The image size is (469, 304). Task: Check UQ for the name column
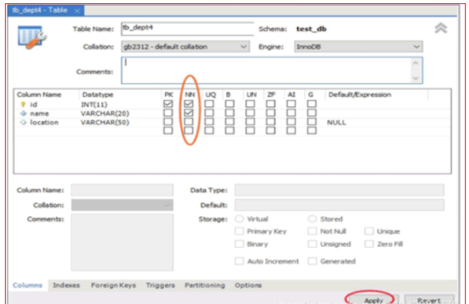209,112
